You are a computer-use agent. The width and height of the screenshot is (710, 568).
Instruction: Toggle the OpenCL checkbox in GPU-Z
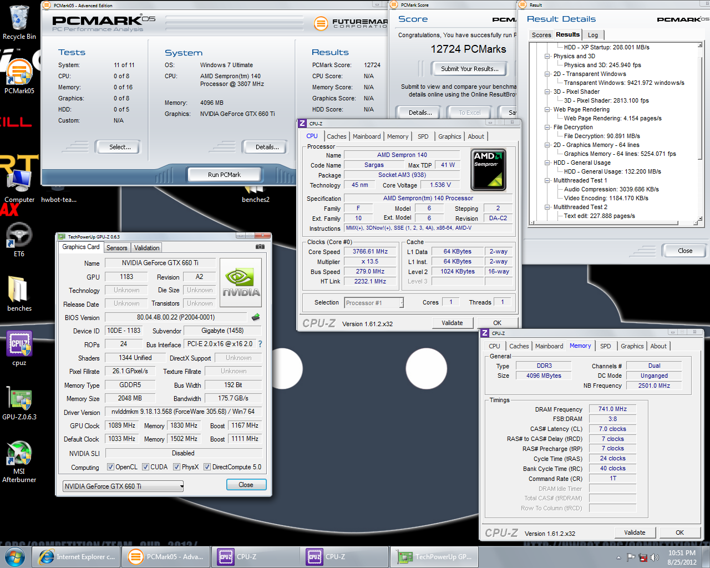point(110,467)
